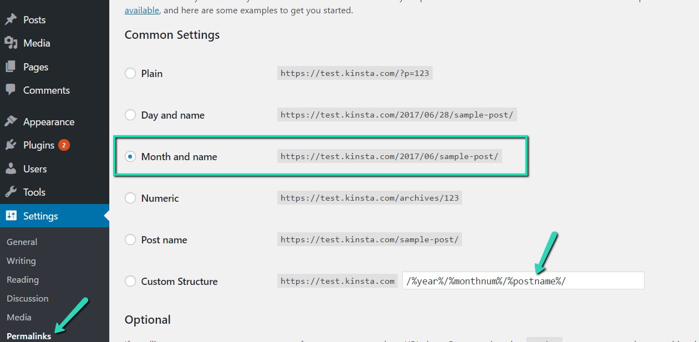This screenshot has height=342, width=699.
Task: Open the Posts section via pin icon
Action: click(x=12, y=19)
